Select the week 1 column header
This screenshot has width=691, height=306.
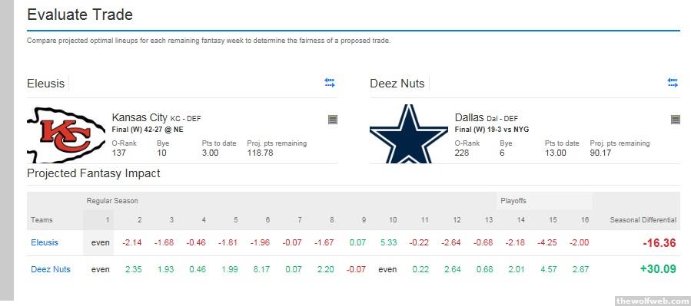pyautogui.click(x=107, y=220)
